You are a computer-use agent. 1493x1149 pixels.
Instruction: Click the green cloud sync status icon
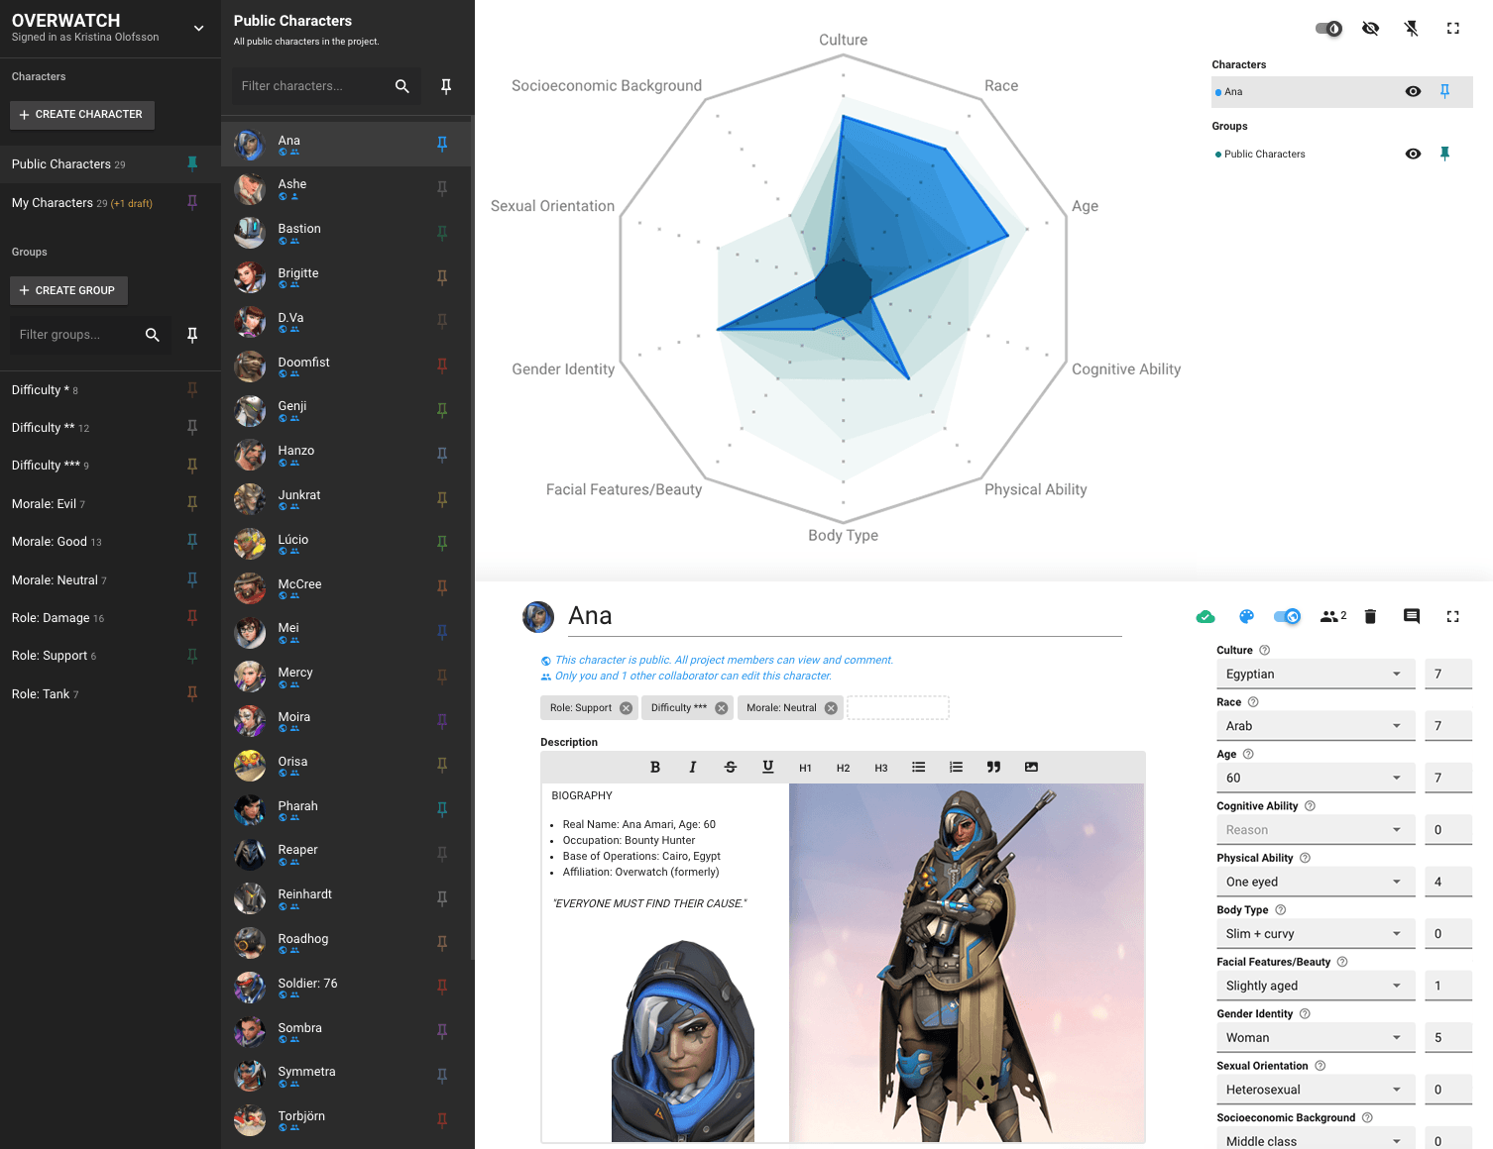pos(1206,616)
